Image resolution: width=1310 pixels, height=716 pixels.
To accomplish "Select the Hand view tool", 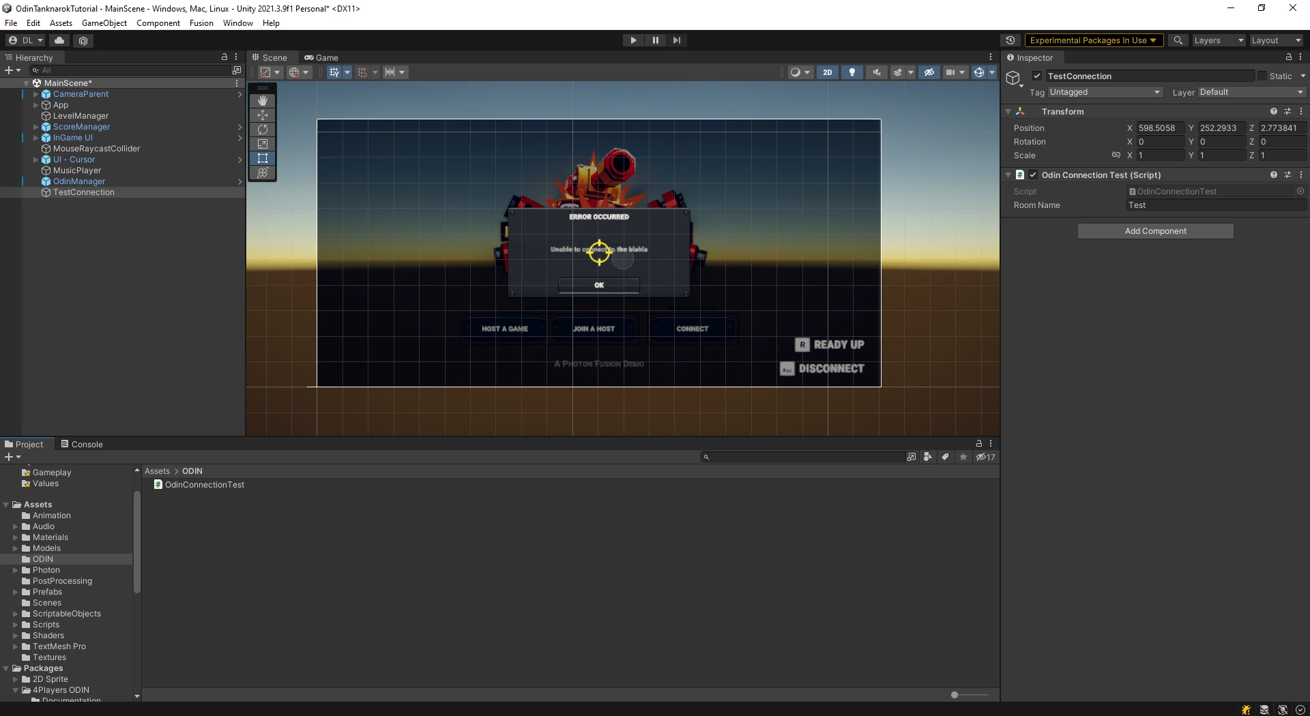I will coord(263,101).
